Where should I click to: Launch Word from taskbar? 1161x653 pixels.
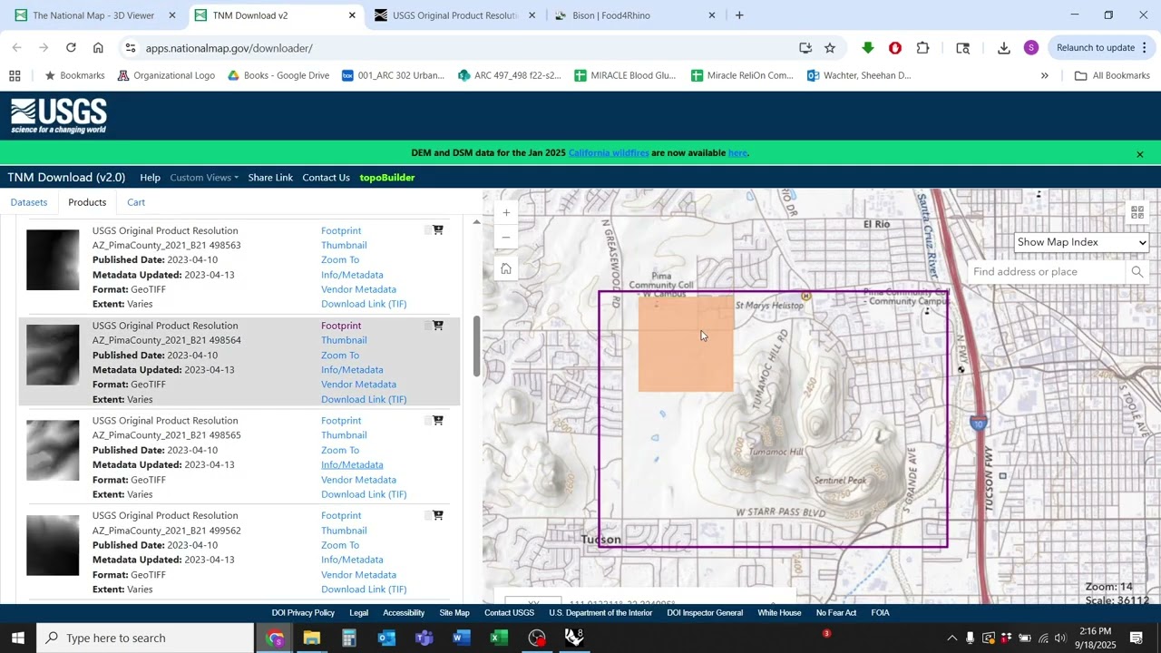pos(461,638)
